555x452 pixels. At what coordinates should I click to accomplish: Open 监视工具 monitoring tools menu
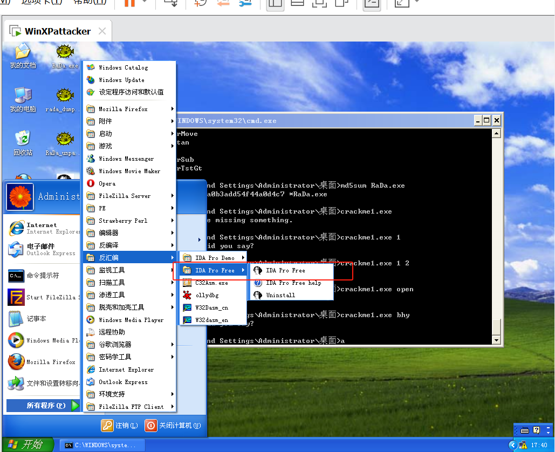(x=129, y=270)
